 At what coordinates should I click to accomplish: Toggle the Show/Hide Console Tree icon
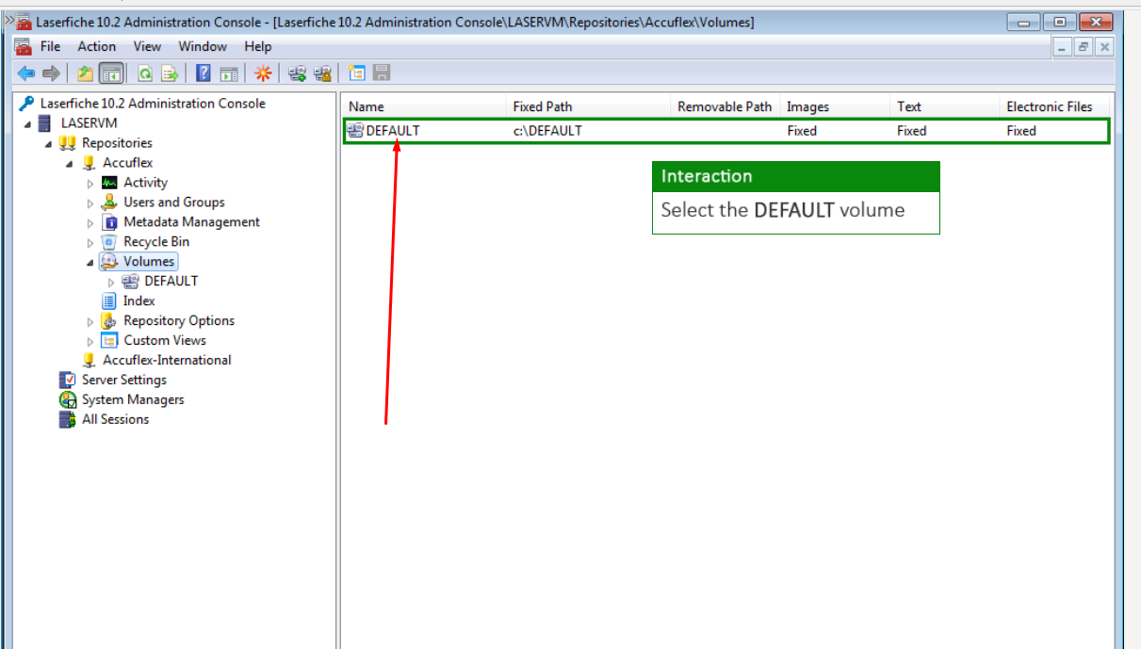(111, 73)
